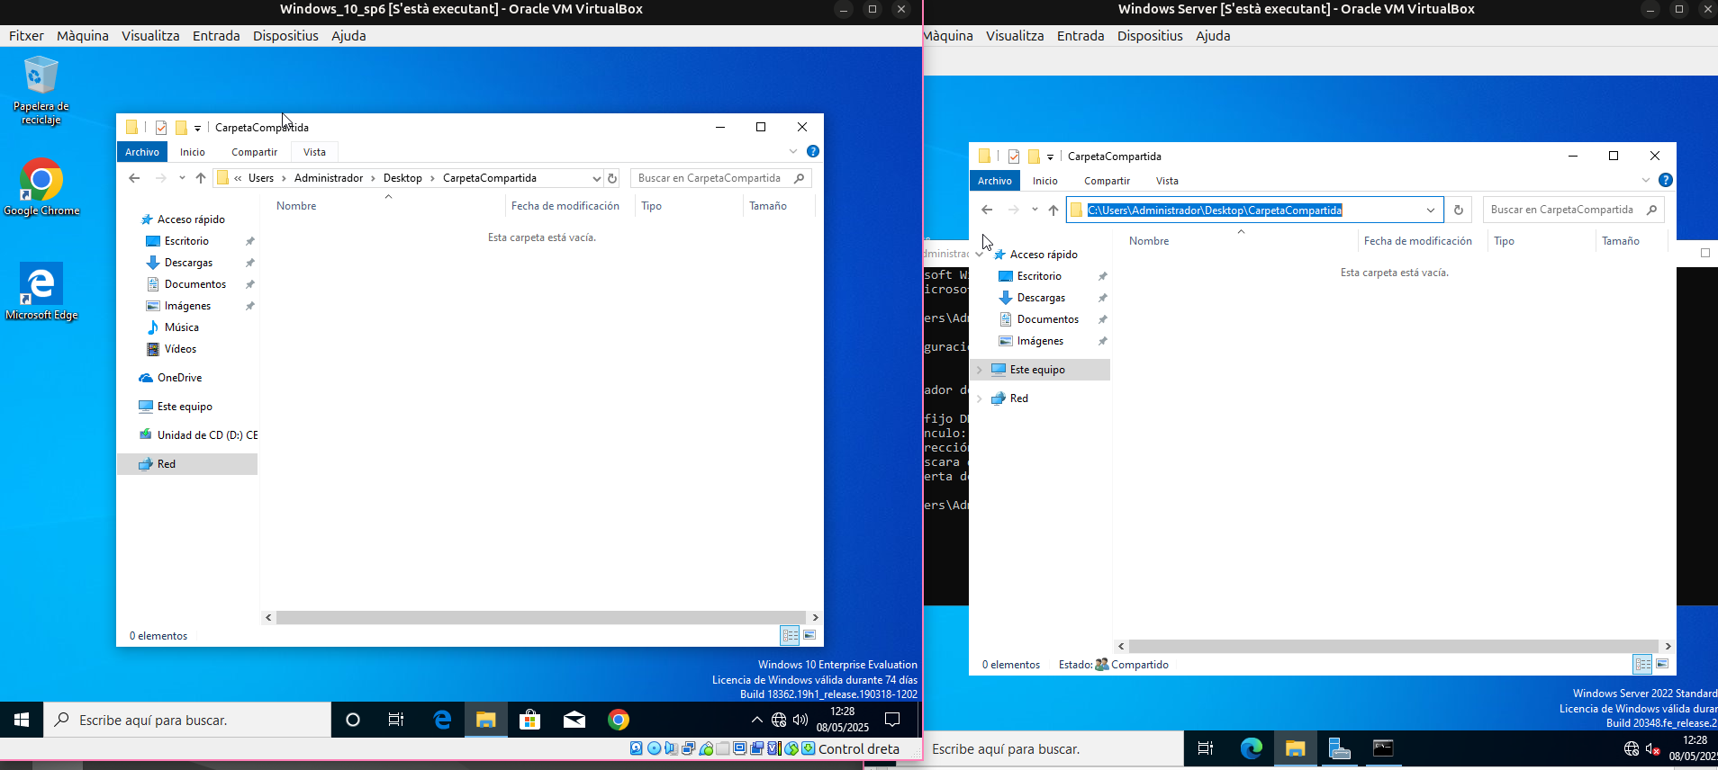Image resolution: width=1718 pixels, height=770 pixels.
Task: Click Server Manager icon in server taskbar
Action: [x=1339, y=748]
